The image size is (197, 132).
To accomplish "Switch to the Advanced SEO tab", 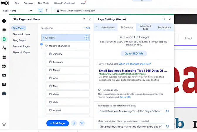I will [145, 27].
